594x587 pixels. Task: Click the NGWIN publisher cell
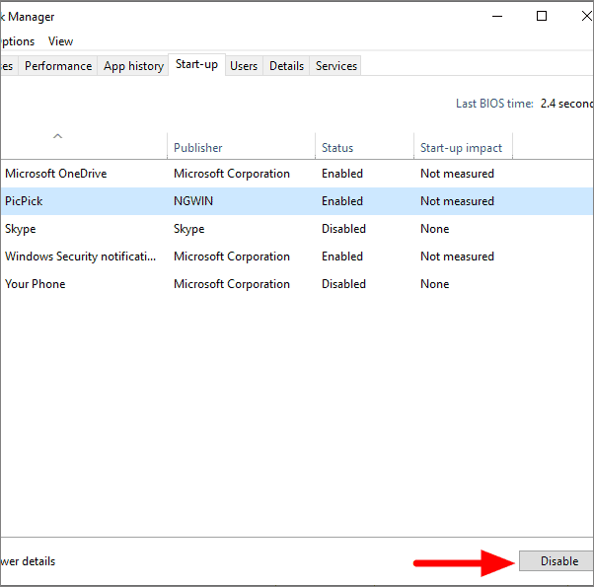click(x=193, y=201)
